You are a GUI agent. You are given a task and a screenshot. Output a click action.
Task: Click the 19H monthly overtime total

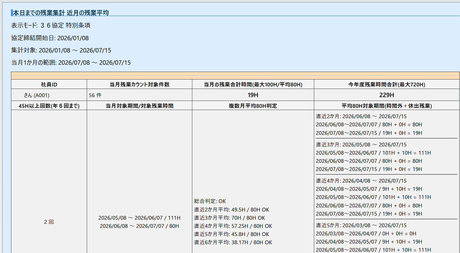point(253,95)
